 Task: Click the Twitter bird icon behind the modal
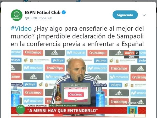click(x=78, y=1)
